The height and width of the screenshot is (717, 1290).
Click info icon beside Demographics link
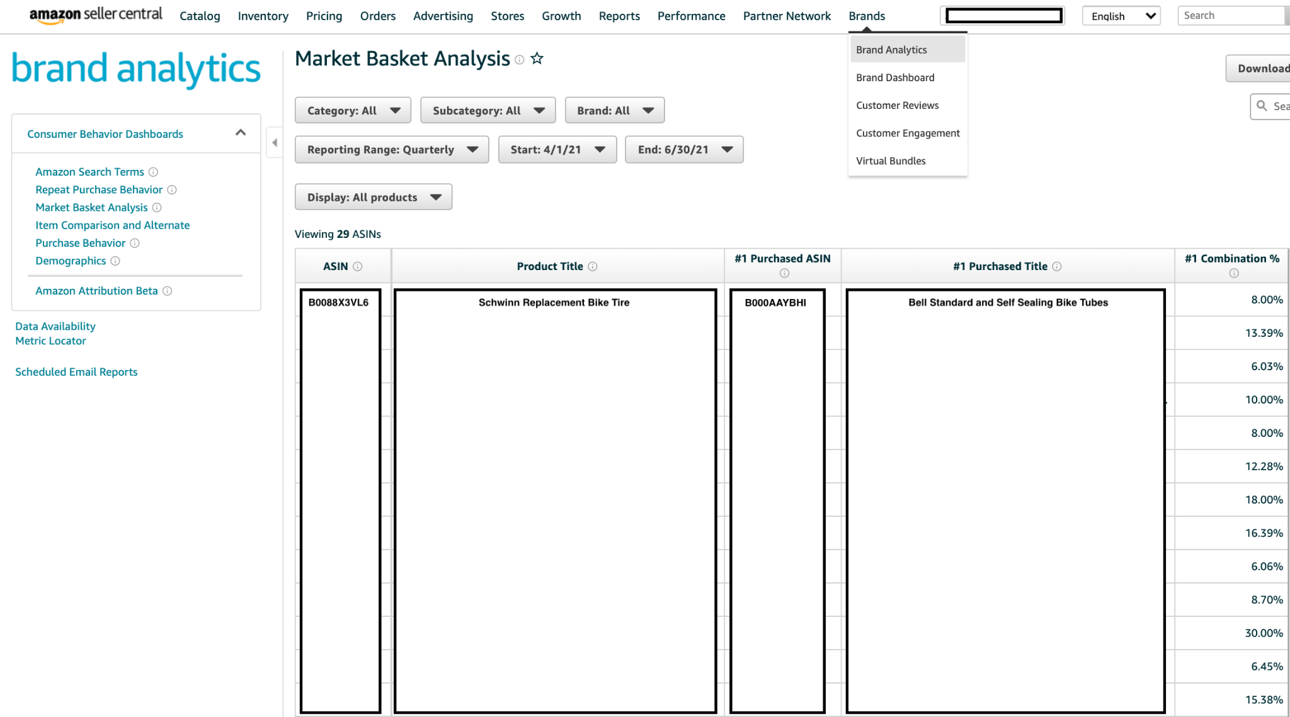pos(115,261)
